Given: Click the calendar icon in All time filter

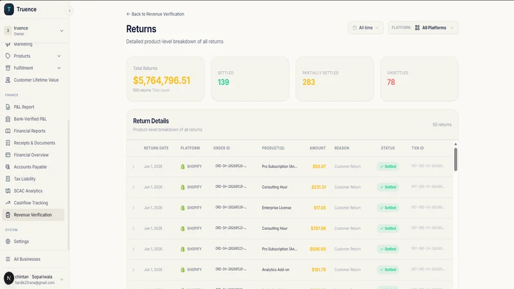Looking at the screenshot, I should 355,28.
